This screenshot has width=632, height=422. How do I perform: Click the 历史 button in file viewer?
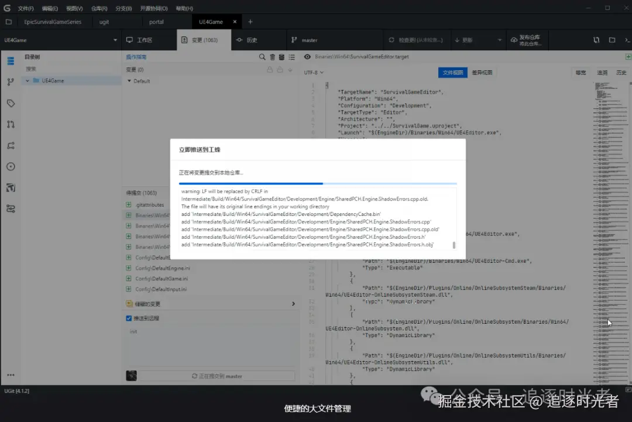[621, 73]
